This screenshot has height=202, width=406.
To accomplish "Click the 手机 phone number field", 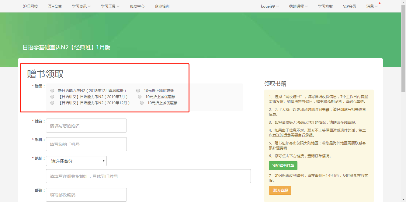I will [86, 144].
